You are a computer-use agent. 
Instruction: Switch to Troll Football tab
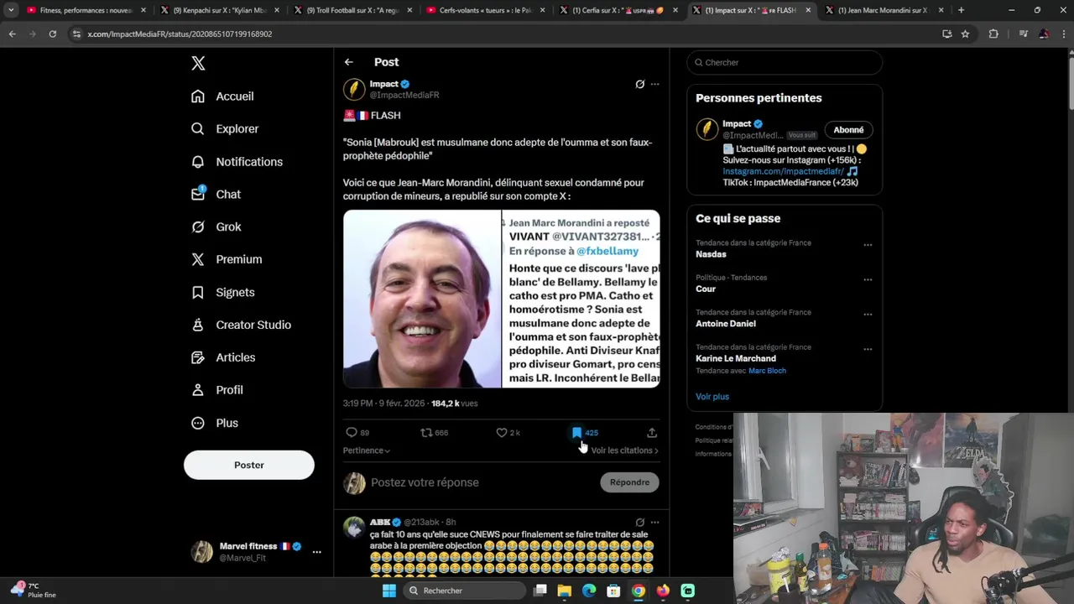351,10
